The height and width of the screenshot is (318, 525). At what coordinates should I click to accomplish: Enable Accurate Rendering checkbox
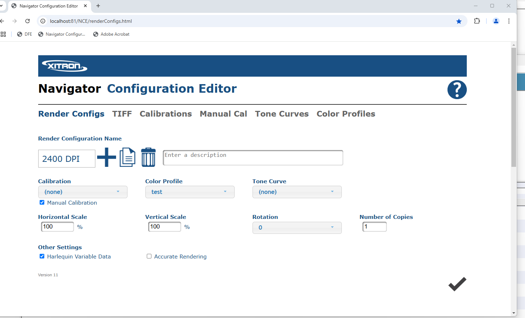[x=149, y=256]
